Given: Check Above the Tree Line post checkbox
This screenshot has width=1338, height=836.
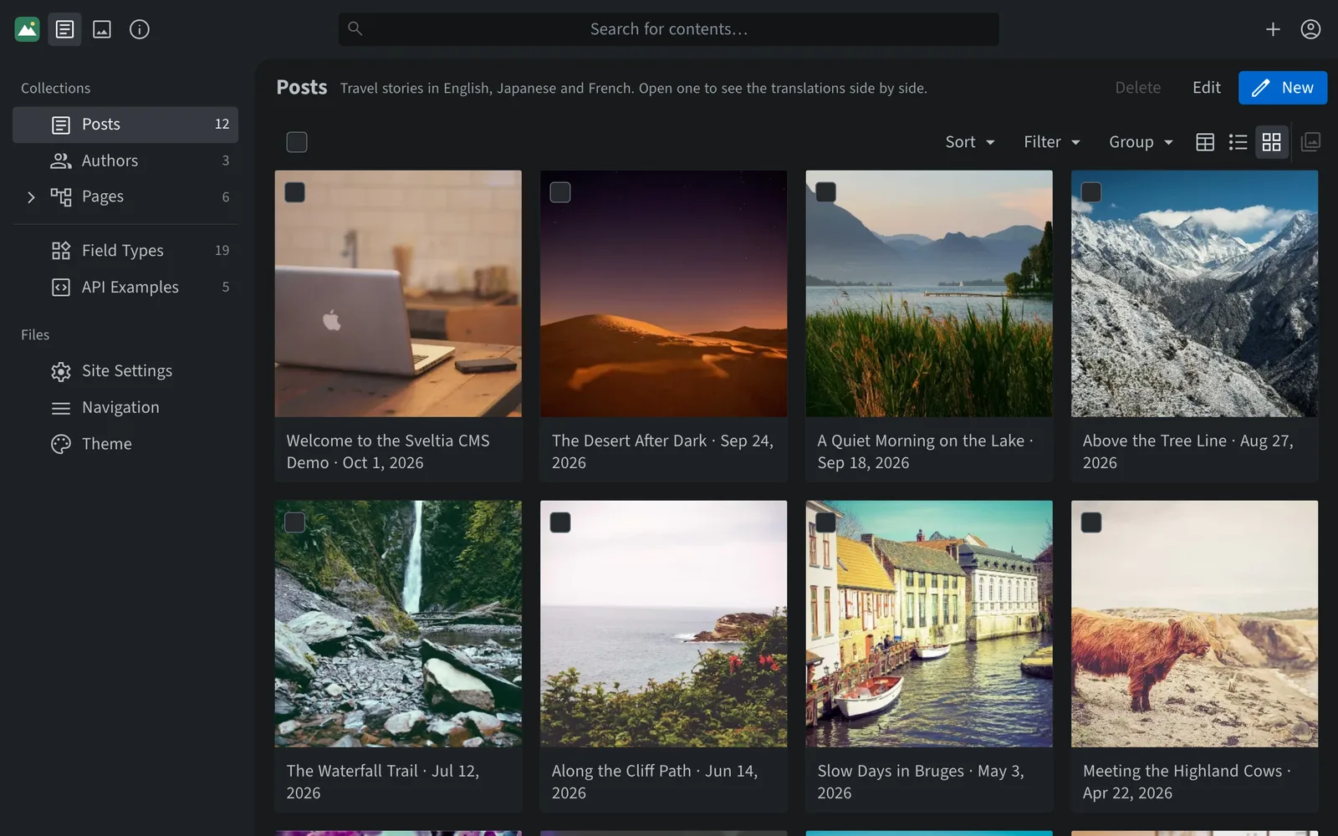Looking at the screenshot, I should point(1091,192).
